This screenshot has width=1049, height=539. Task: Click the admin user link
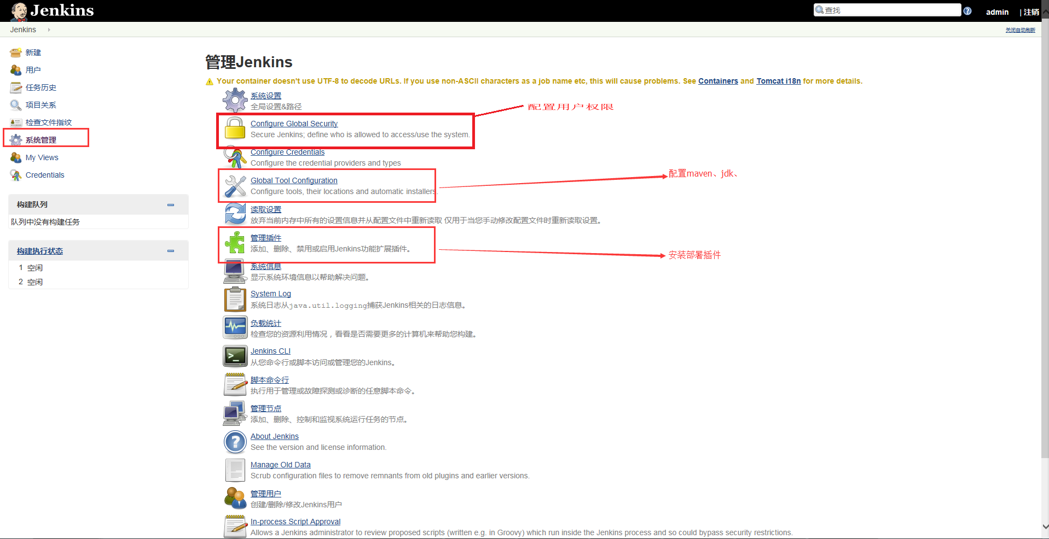point(997,12)
